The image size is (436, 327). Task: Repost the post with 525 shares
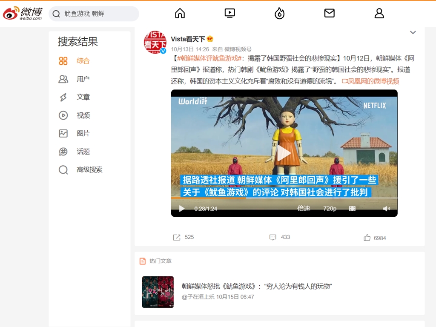click(183, 237)
